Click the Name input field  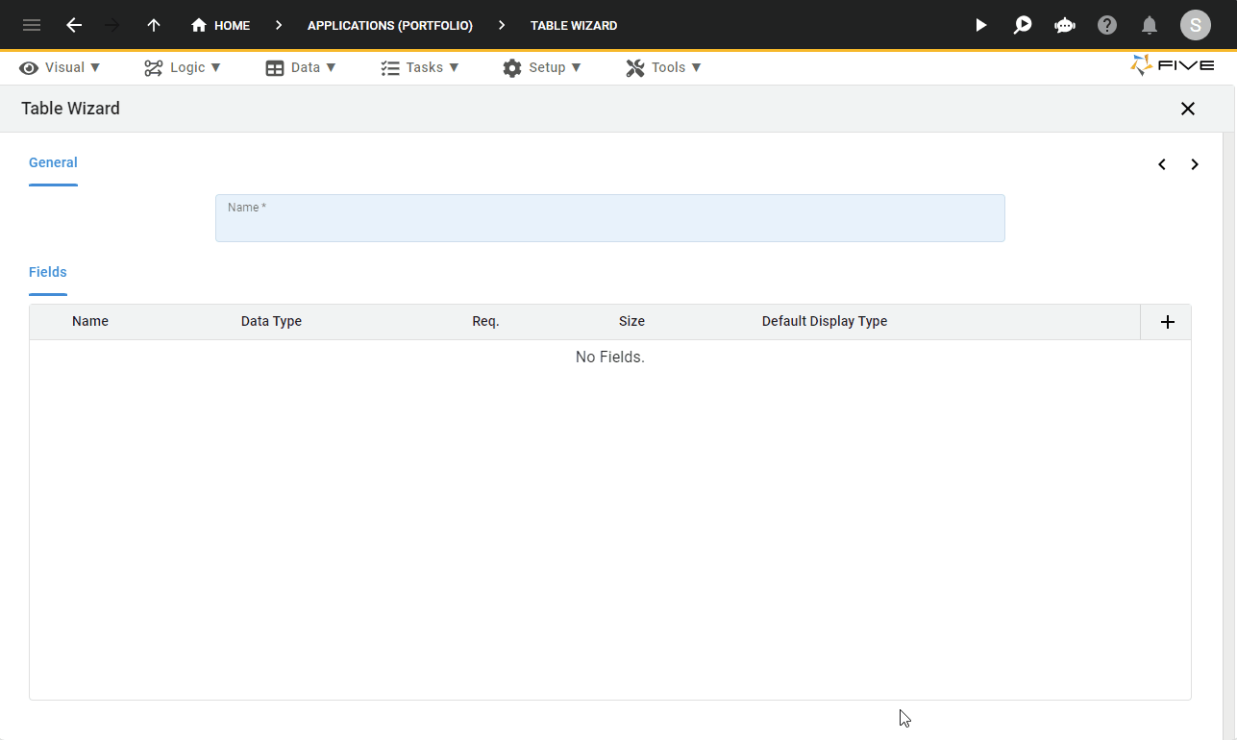[610, 218]
